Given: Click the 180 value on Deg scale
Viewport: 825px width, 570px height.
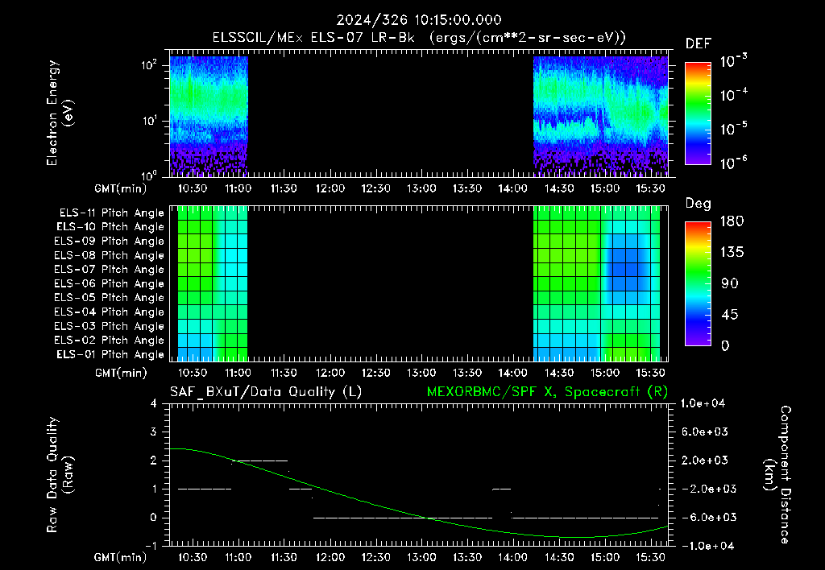Looking at the screenshot, I should point(732,221).
